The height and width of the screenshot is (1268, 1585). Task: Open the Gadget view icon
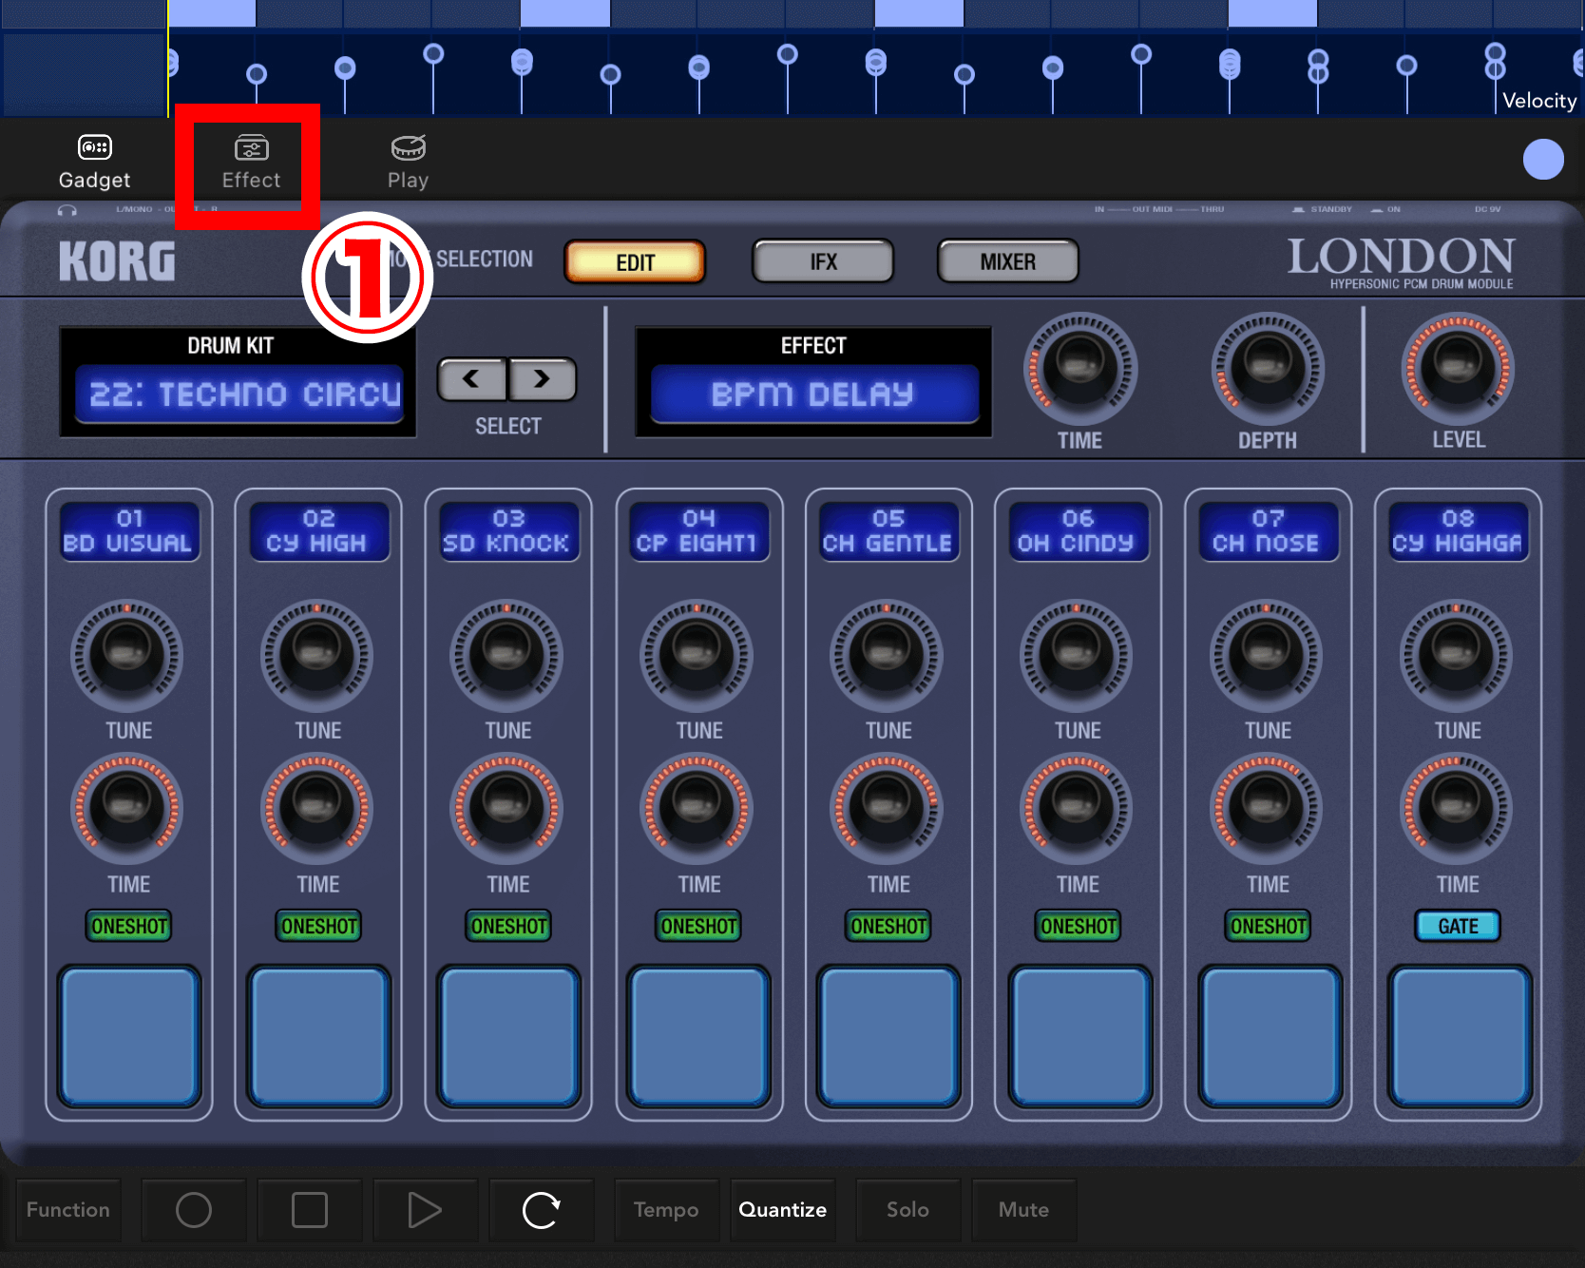pyautogui.click(x=94, y=162)
